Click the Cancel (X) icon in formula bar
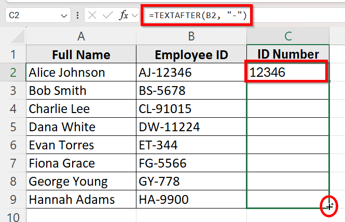 (x=92, y=16)
